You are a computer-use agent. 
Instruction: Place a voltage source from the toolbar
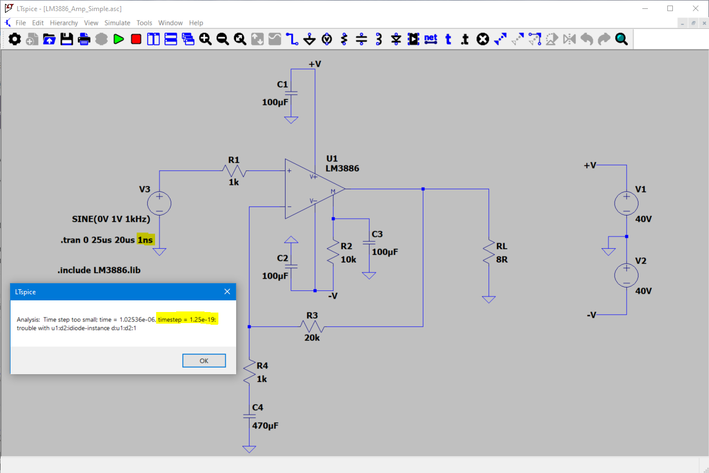point(327,39)
